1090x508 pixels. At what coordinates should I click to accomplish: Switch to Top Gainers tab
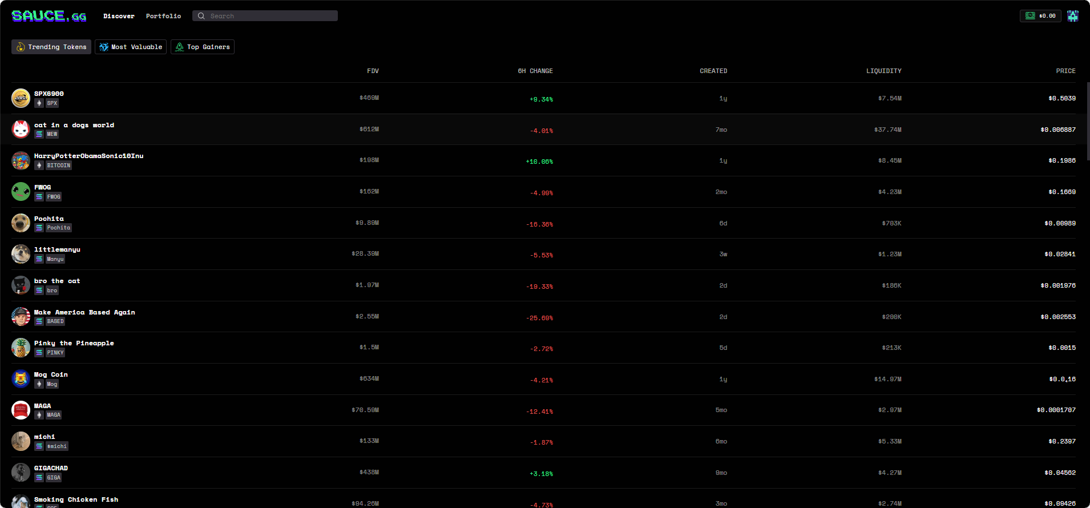click(x=203, y=47)
